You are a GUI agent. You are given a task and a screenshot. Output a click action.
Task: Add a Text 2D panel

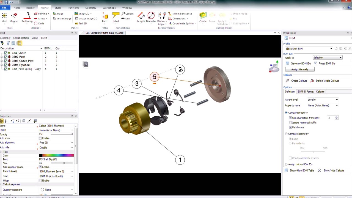[x=81, y=23]
